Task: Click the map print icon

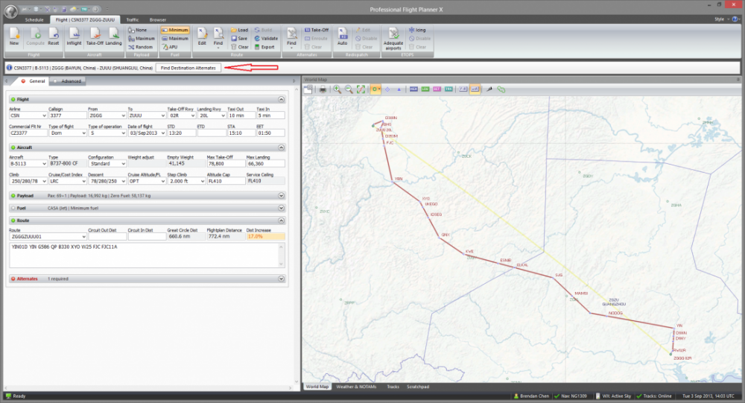Action: click(323, 89)
